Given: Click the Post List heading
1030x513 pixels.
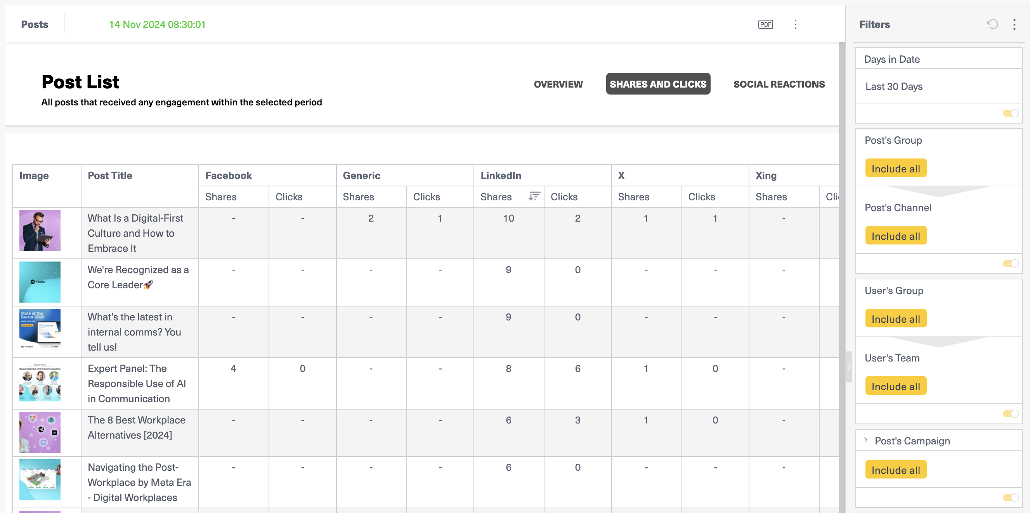Looking at the screenshot, I should [80, 82].
